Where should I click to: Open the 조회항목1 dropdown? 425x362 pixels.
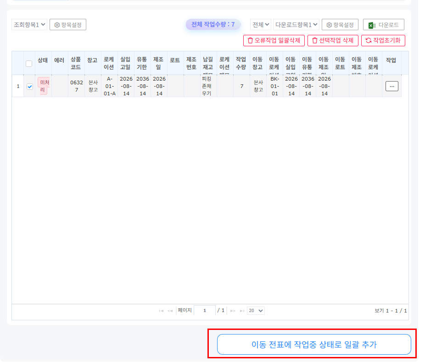click(x=29, y=25)
